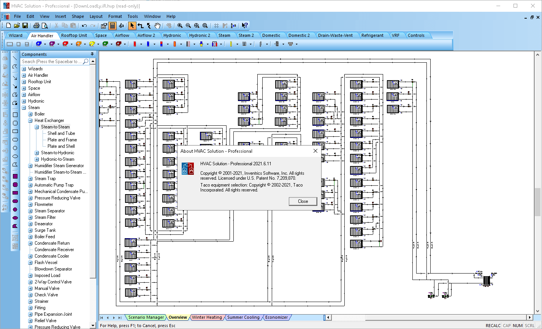Close the About HVAC Solution dialog
This screenshot has height=329, width=542.
(x=303, y=201)
